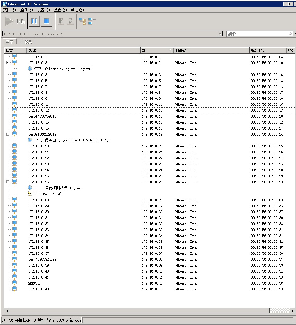Viewport: 296px width, 325px height.
Task: Sort by the 状态 column header
Action: pos(16,51)
